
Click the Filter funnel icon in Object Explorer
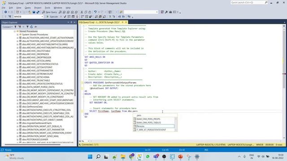pyautogui.click(x=27, y=27)
